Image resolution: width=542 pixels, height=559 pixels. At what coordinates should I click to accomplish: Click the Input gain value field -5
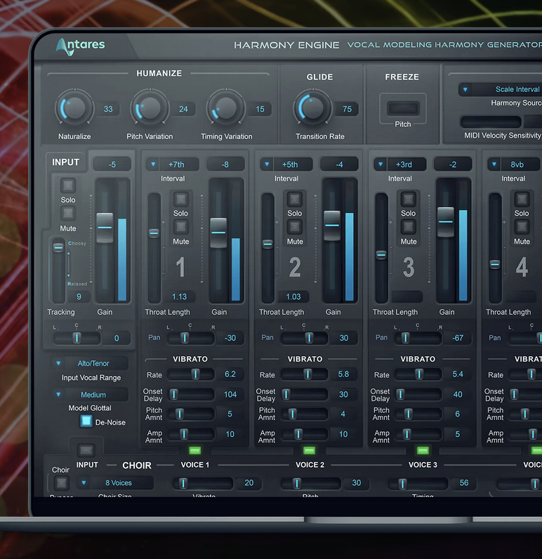pos(112,164)
